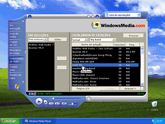Sort by Freq. column header
The width and height of the screenshot is (165, 124).
tap(132, 44)
